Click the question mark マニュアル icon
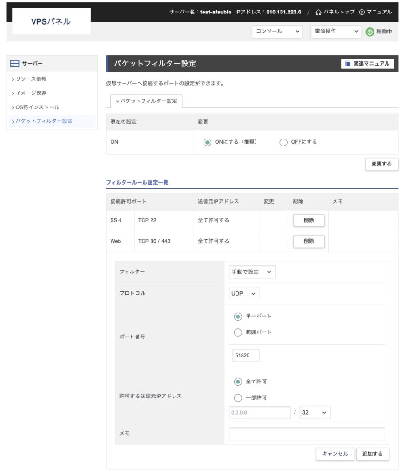 coord(362,12)
